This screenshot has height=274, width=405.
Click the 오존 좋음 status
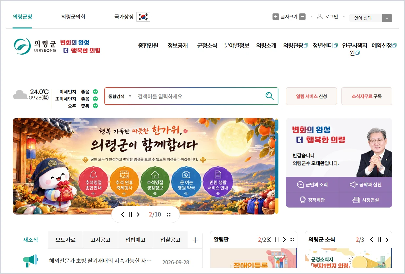tap(83, 106)
